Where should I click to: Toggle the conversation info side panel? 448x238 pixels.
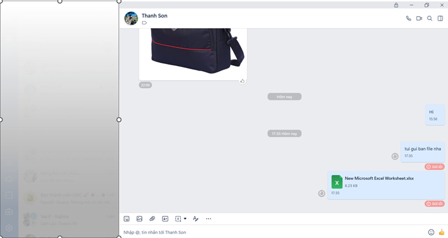pyautogui.click(x=441, y=18)
